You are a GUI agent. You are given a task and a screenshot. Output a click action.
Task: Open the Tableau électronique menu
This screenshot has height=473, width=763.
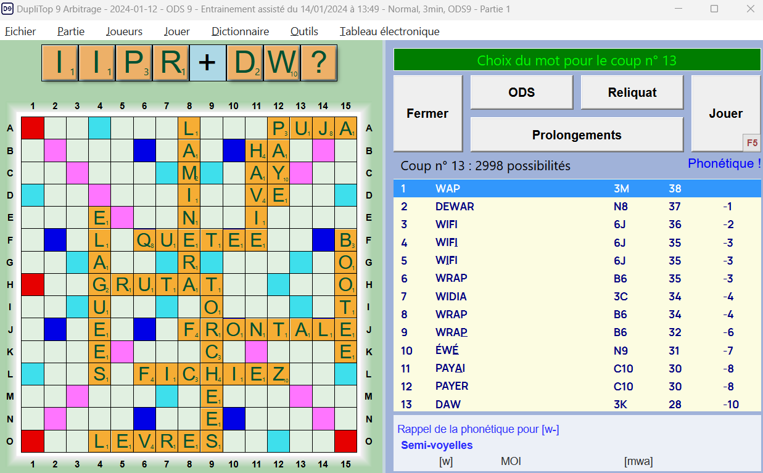pos(389,31)
